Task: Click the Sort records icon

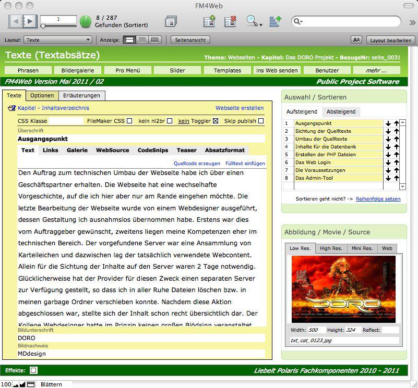Action: coord(276,21)
